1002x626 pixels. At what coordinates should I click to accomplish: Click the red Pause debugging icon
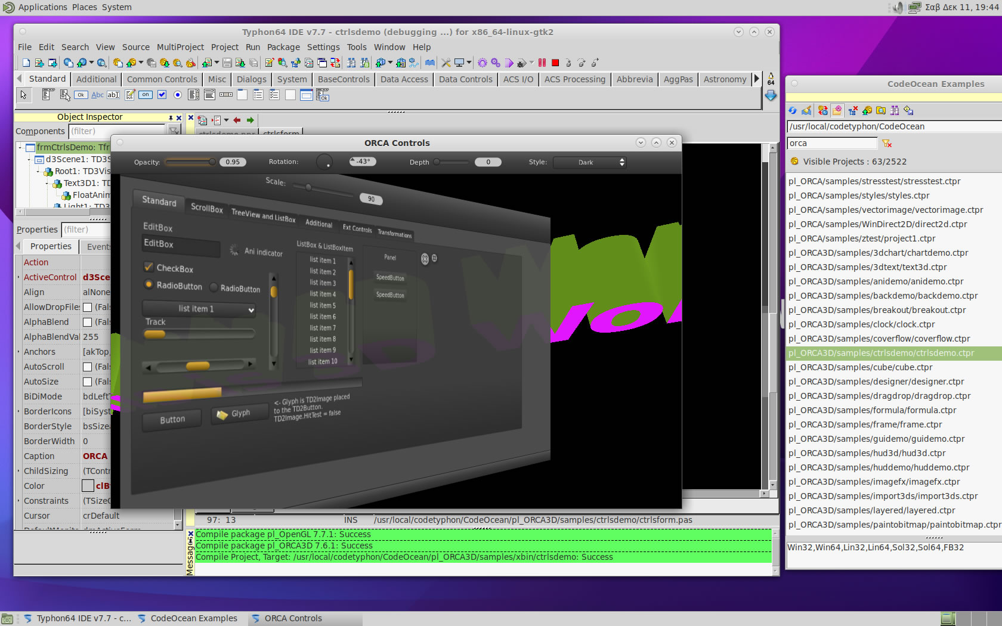click(x=542, y=63)
